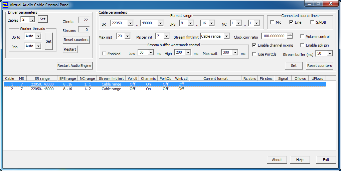Click the Cables number input field
341x171 pixels.
[x=25, y=19]
